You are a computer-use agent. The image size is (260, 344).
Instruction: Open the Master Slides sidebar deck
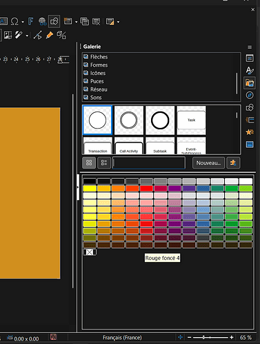pyautogui.click(x=250, y=144)
